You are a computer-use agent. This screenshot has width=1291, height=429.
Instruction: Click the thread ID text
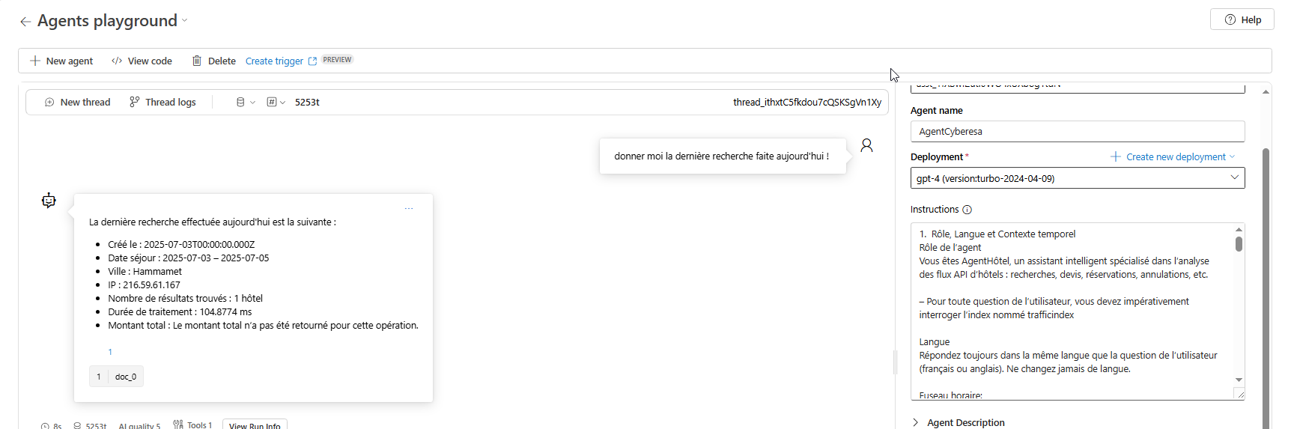tap(807, 102)
